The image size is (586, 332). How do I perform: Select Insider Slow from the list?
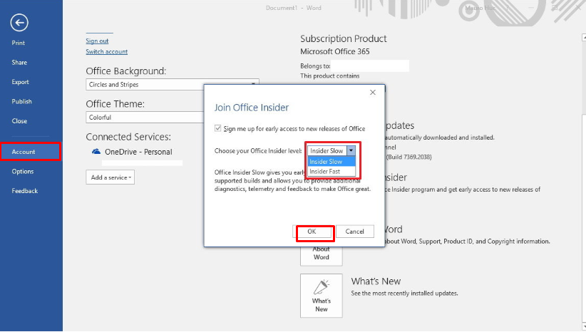click(x=331, y=161)
